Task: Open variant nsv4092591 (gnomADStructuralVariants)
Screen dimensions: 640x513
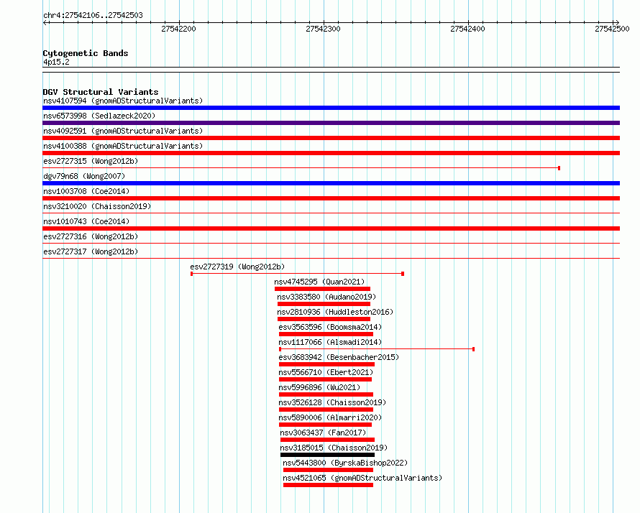Action: pos(123,131)
